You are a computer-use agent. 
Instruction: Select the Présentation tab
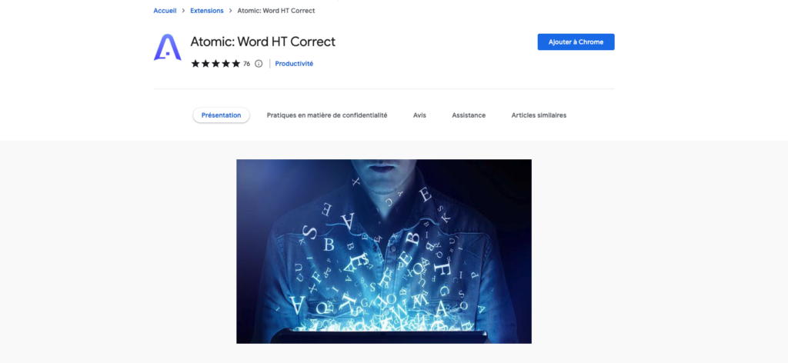click(221, 115)
